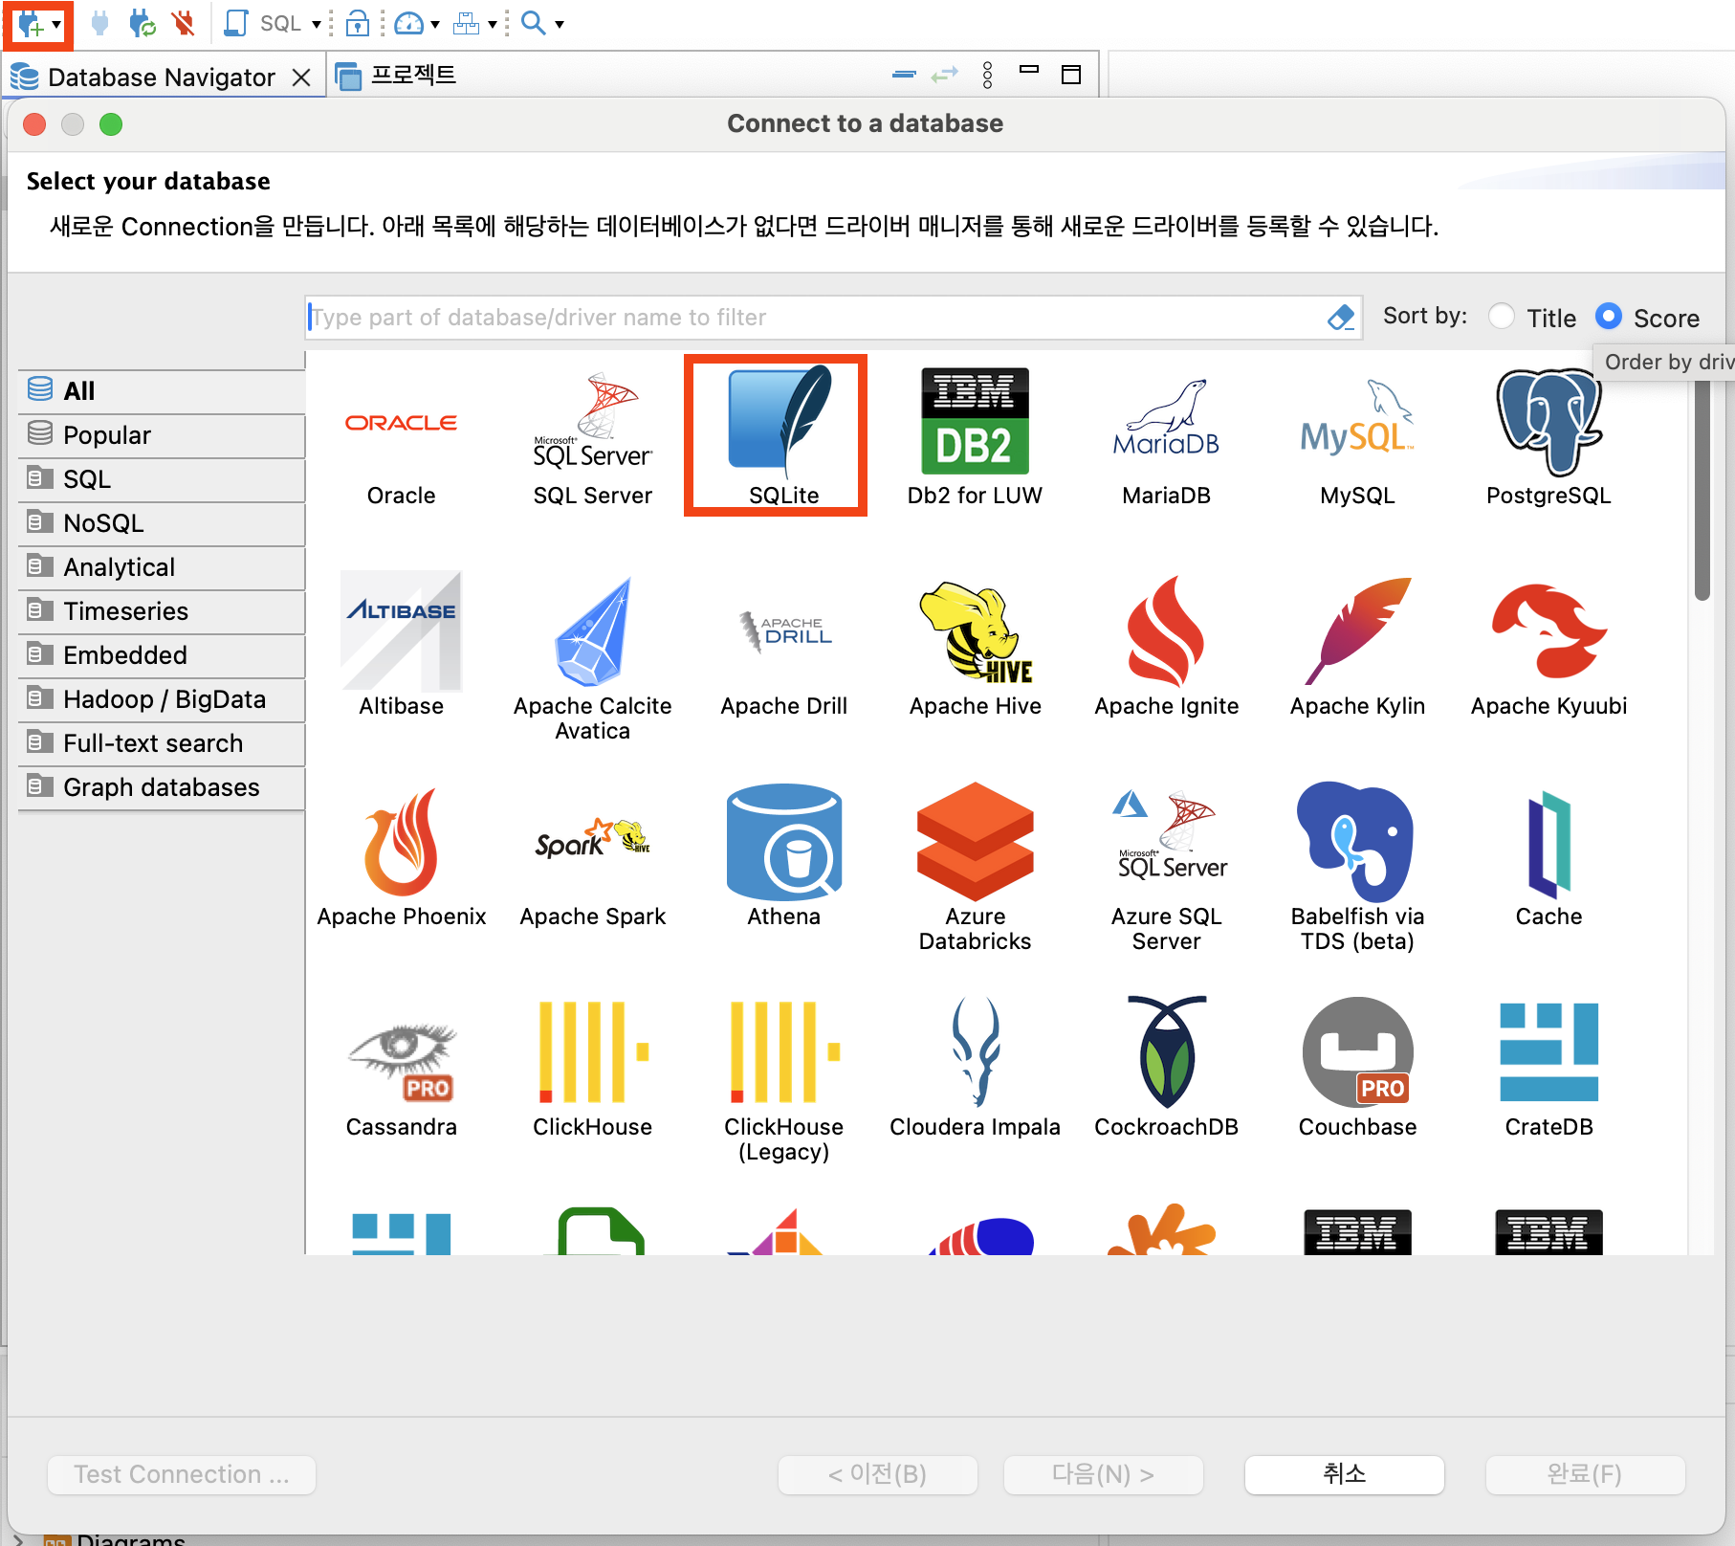Select the Altibase driver
This screenshot has width=1735, height=1546.
[401, 645]
